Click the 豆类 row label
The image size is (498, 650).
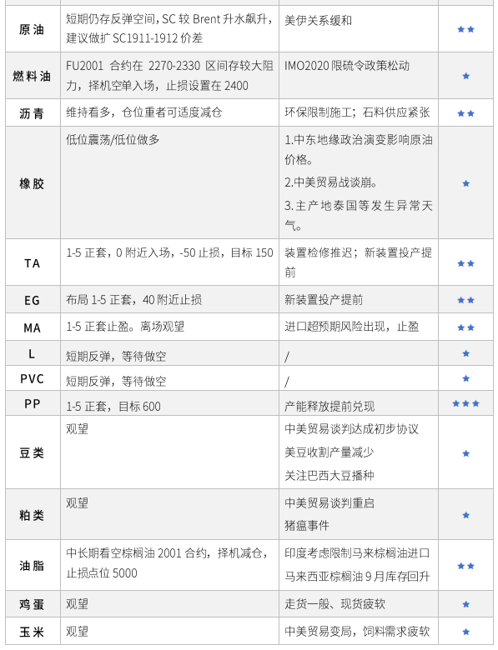(x=33, y=452)
